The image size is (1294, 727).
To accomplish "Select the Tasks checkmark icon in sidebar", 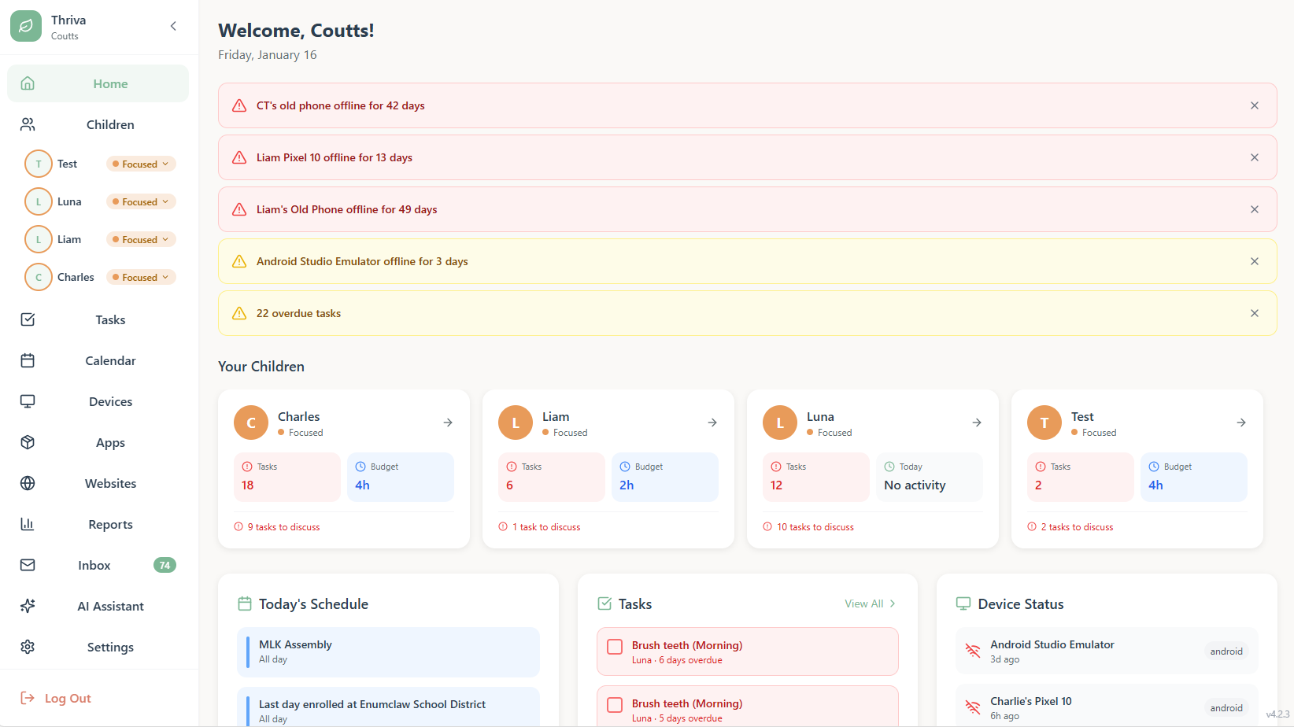I will (28, 319).
